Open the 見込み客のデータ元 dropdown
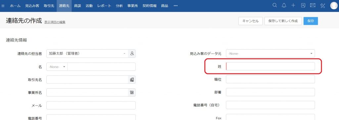Viewport: 339px width, 120px height. 270,53
